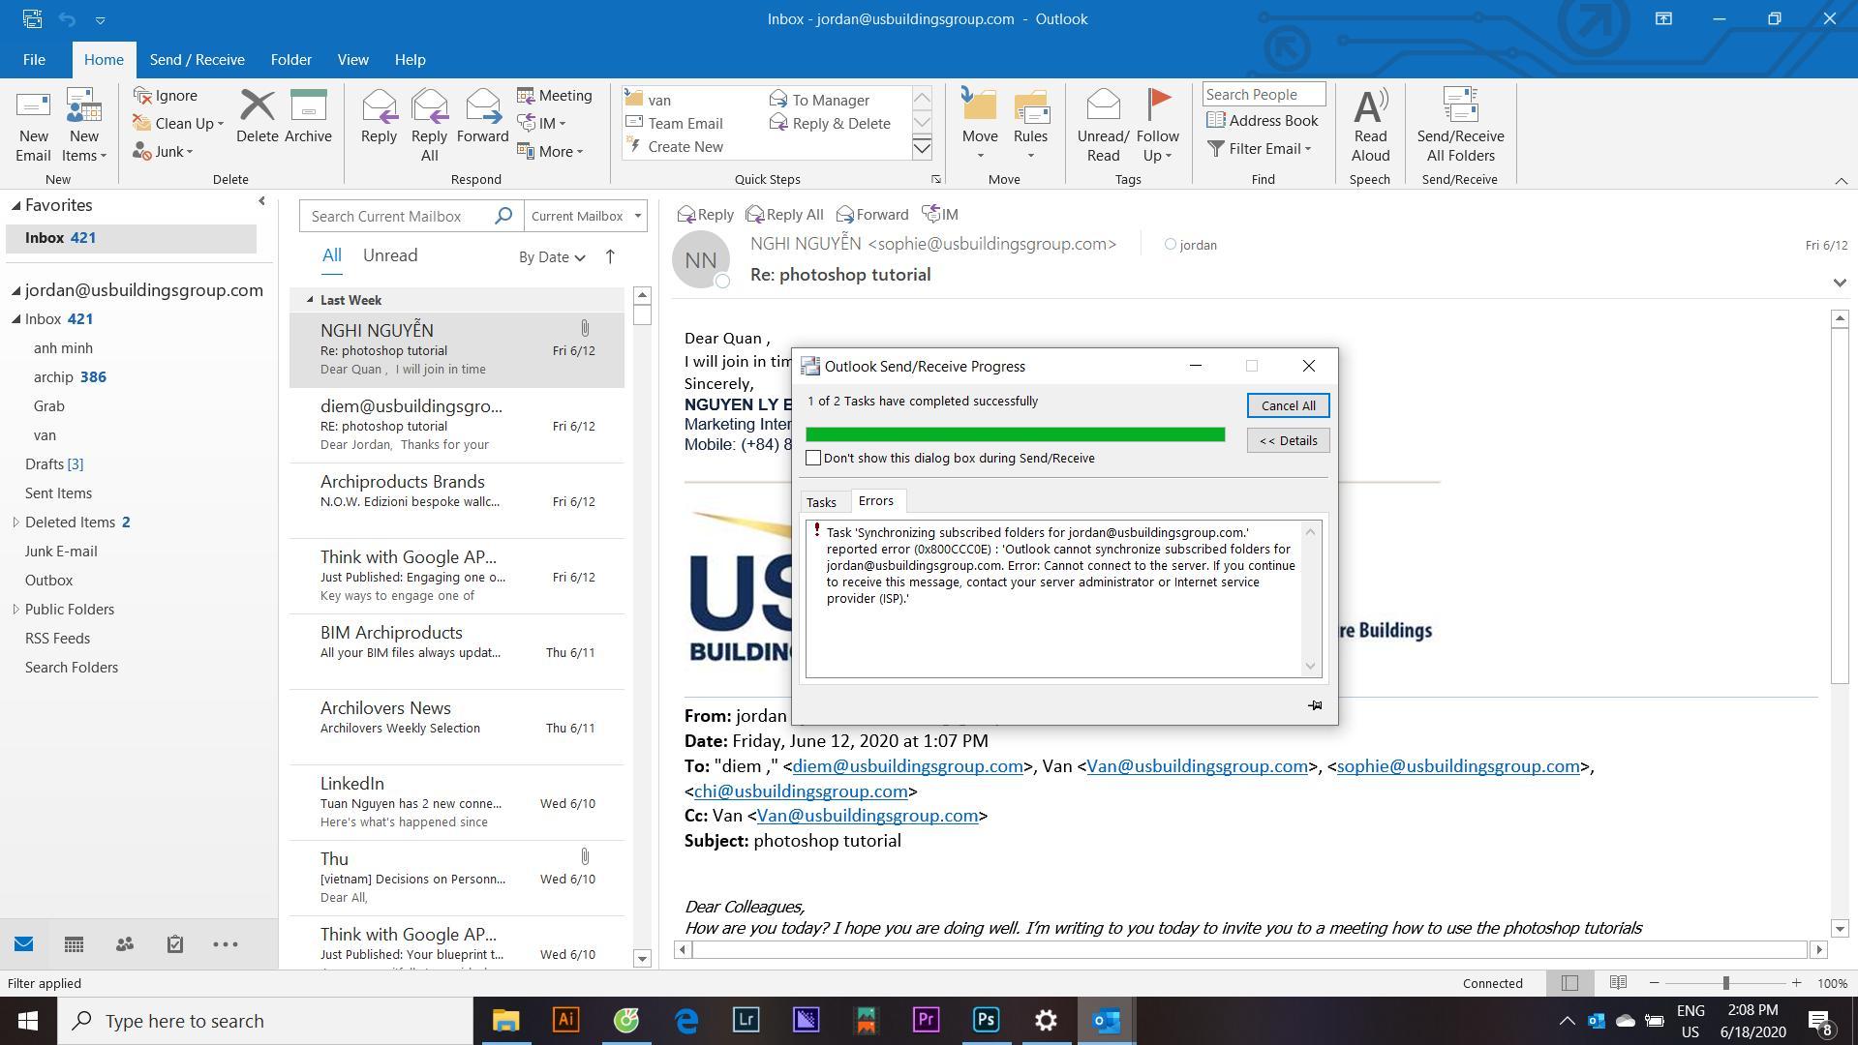Open Archiproducts Brands email
This screenshot has height=1045, width=1858.
coord(457,500)
